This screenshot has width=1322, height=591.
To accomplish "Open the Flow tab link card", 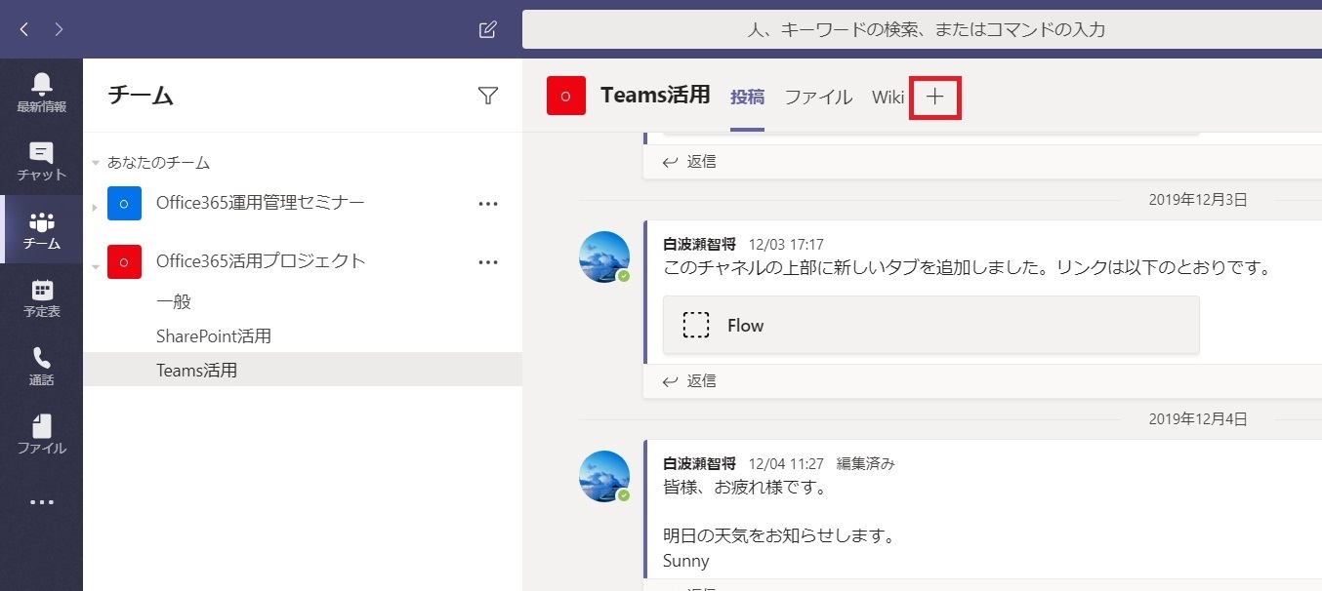I will 930,325.
